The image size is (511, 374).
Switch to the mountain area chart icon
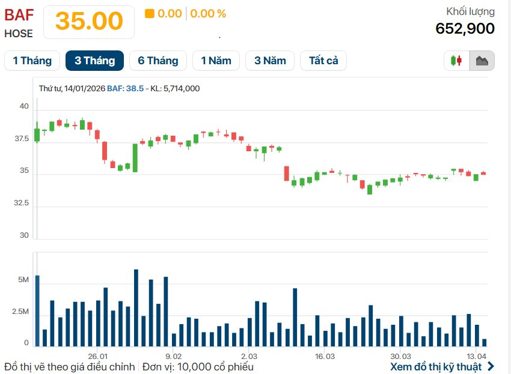click(x=481, y=60)
